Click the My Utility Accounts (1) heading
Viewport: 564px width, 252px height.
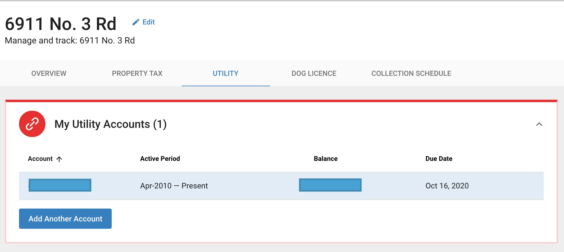pyautogui.click(x=110, y=124)
